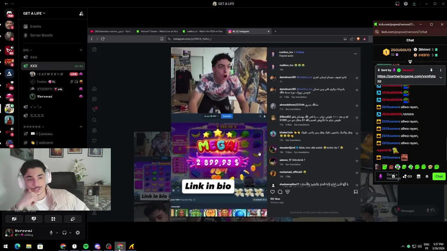The height and width of the screenshot is (251, 447).
Task: Click the Share Screen button
Action: tap(34, 219)
